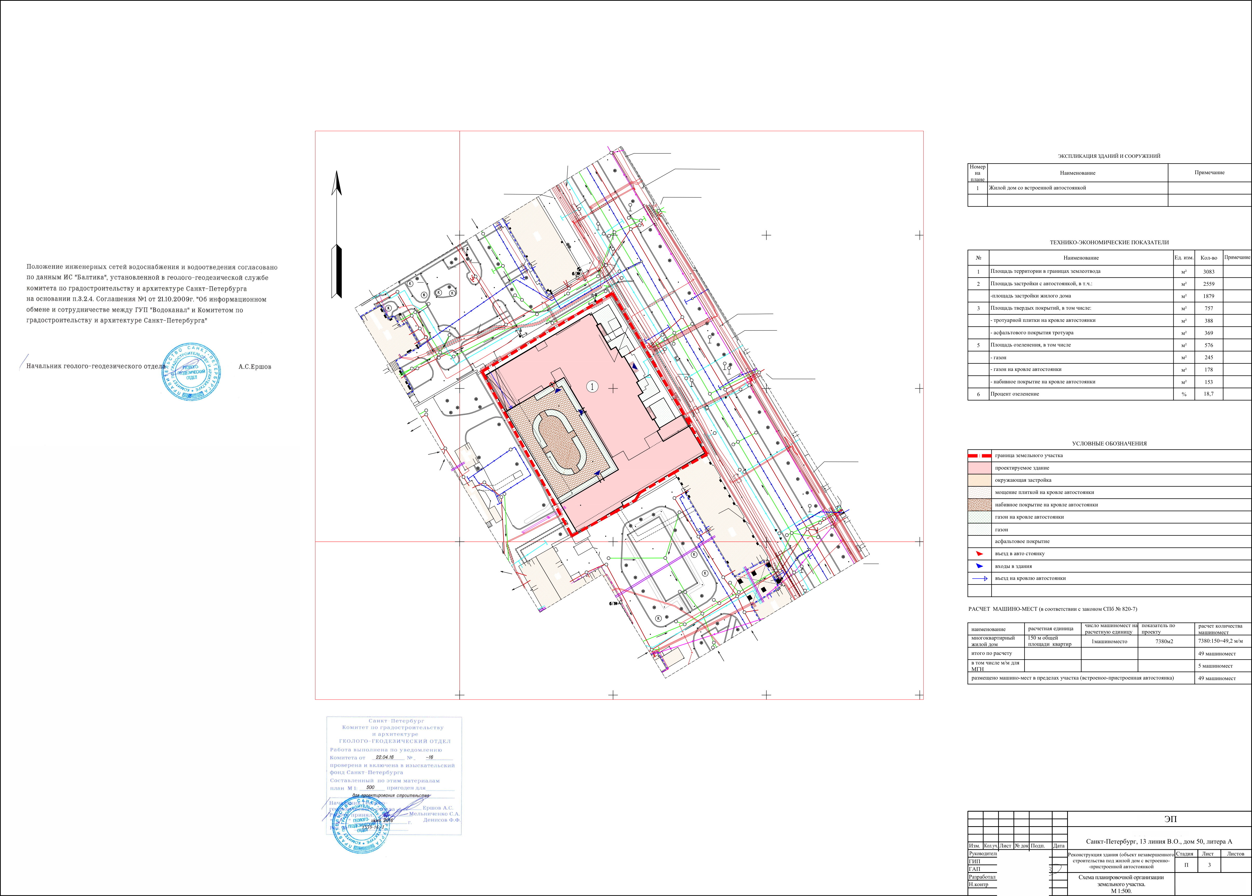Click the green hatched roof lawn swatch
1252x896 pixels.
979,517
